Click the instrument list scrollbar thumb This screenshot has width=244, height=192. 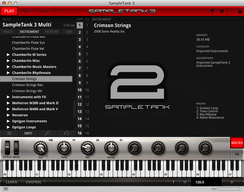click(74, 109)
